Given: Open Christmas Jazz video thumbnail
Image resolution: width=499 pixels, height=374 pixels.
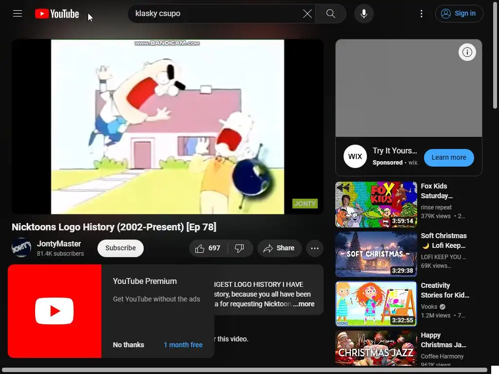Looking at the screenshot, I should pos(376,348).
